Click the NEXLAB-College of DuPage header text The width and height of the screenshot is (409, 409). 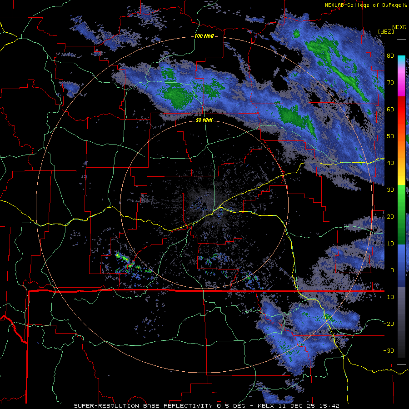pyautogui.click(x=363, y=5)
